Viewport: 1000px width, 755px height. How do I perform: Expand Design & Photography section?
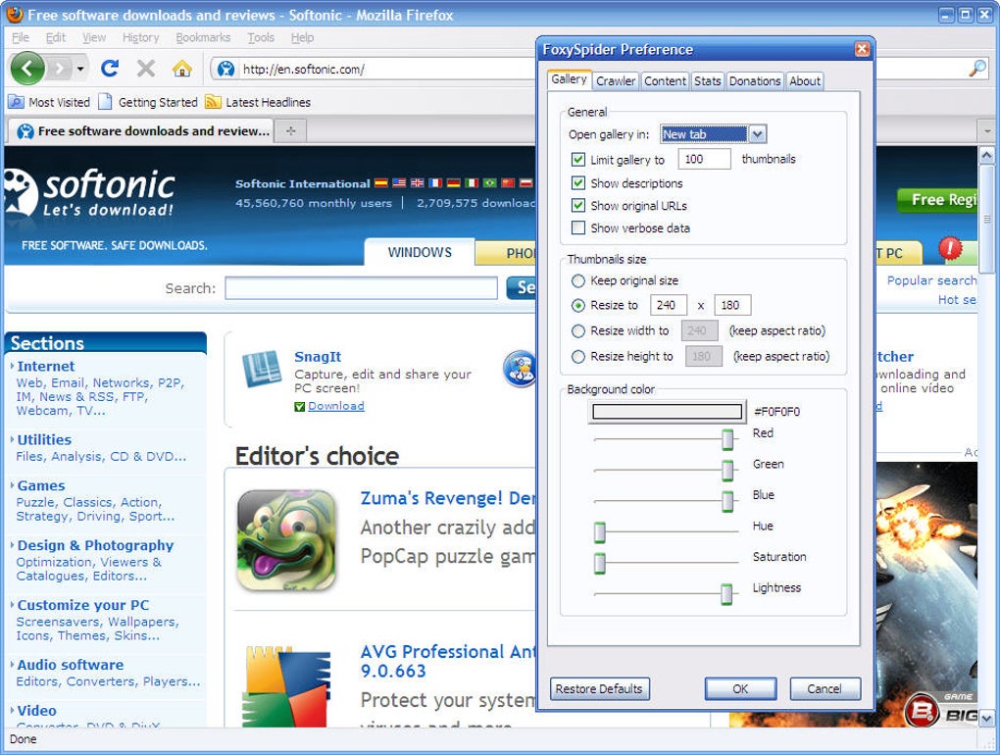pyautogui.click(x=95, y=545)
